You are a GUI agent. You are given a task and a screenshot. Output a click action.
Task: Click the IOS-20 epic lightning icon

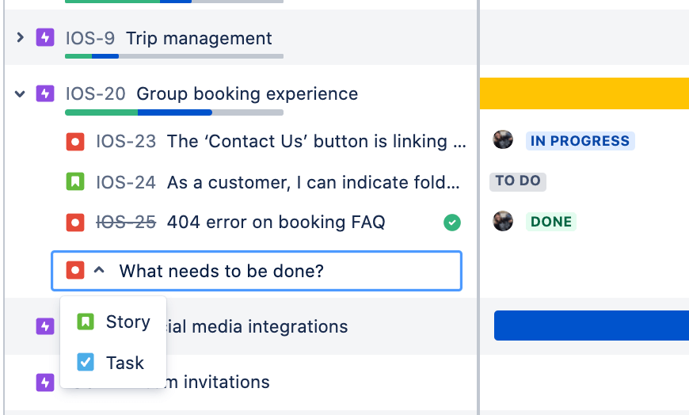pos(45,93)
